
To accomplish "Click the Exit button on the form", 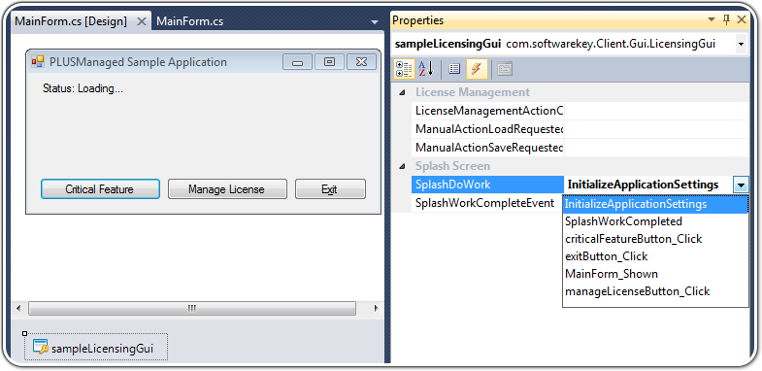I will pyautogui.click(x=330, y=189).
